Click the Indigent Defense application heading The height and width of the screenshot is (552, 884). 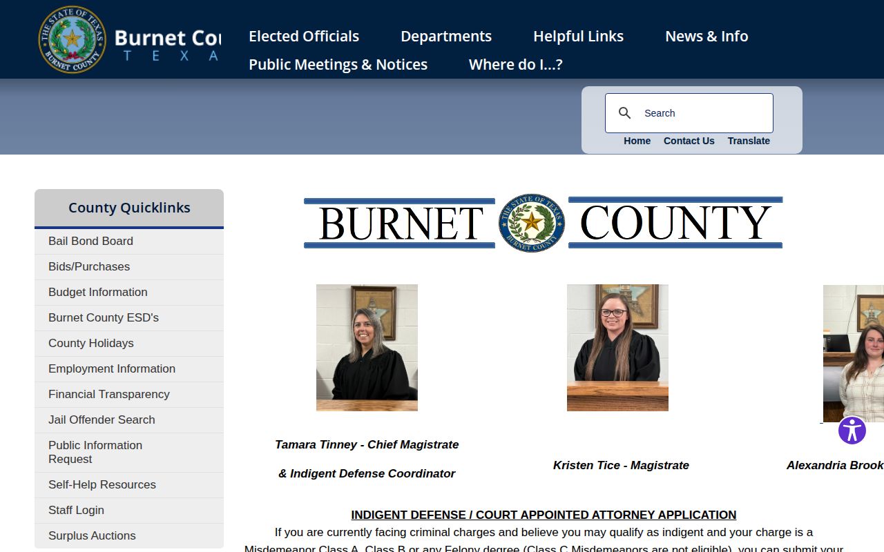point(544,515)
